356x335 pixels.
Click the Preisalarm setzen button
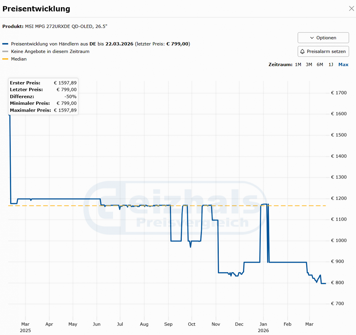pos(323,51)
